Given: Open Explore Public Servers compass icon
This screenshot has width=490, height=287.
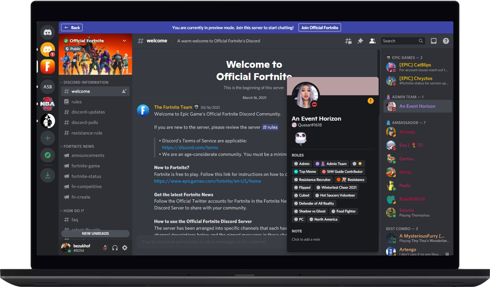Looking at the screenshot, I should [x=48, y=155].
